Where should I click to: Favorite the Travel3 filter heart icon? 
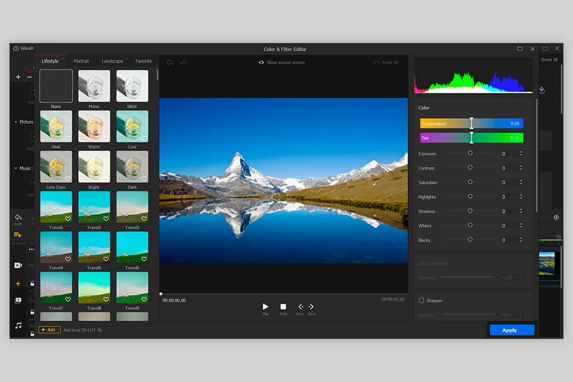tap(144, 218)
